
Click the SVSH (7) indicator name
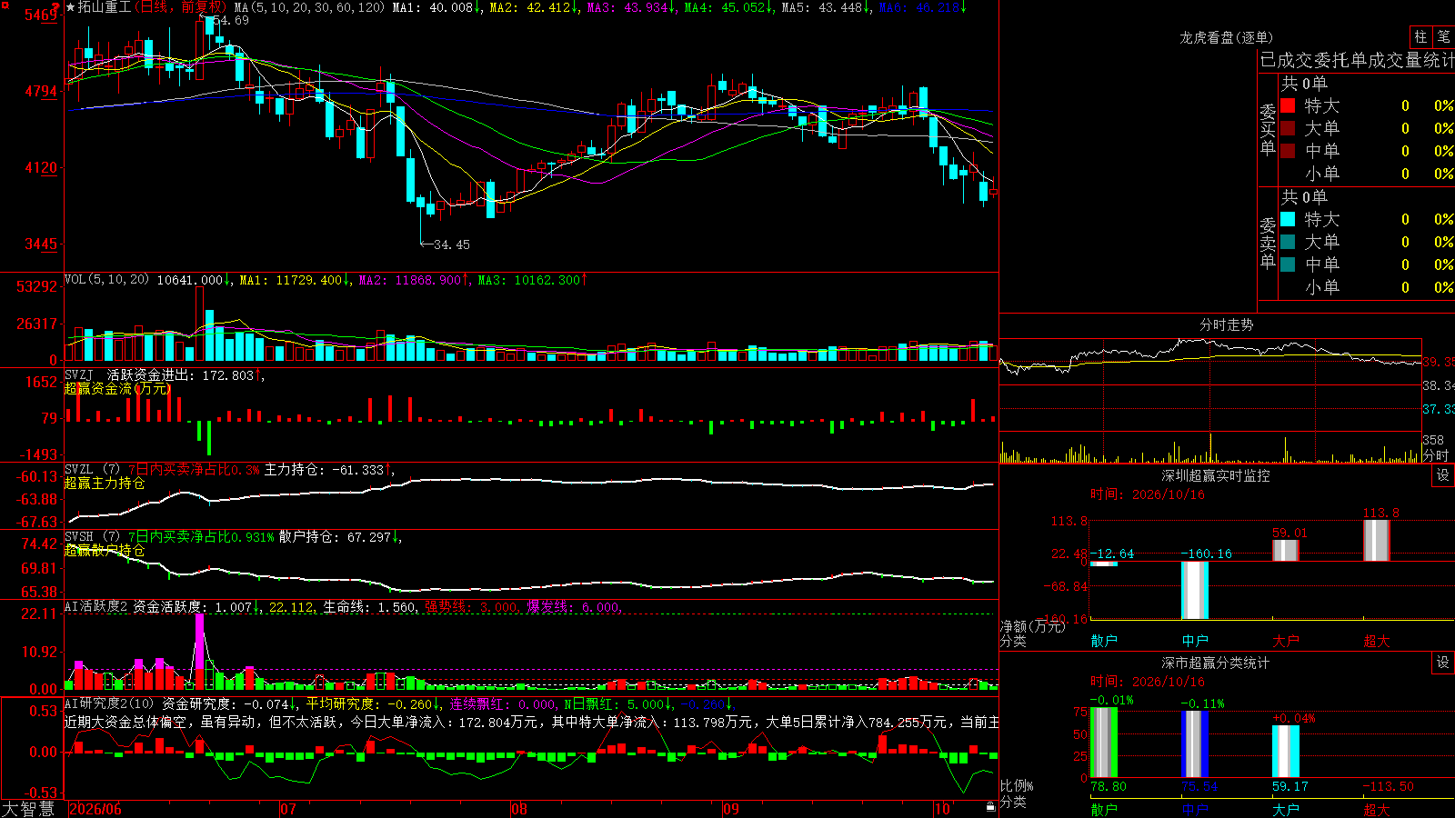coord(92,537)
